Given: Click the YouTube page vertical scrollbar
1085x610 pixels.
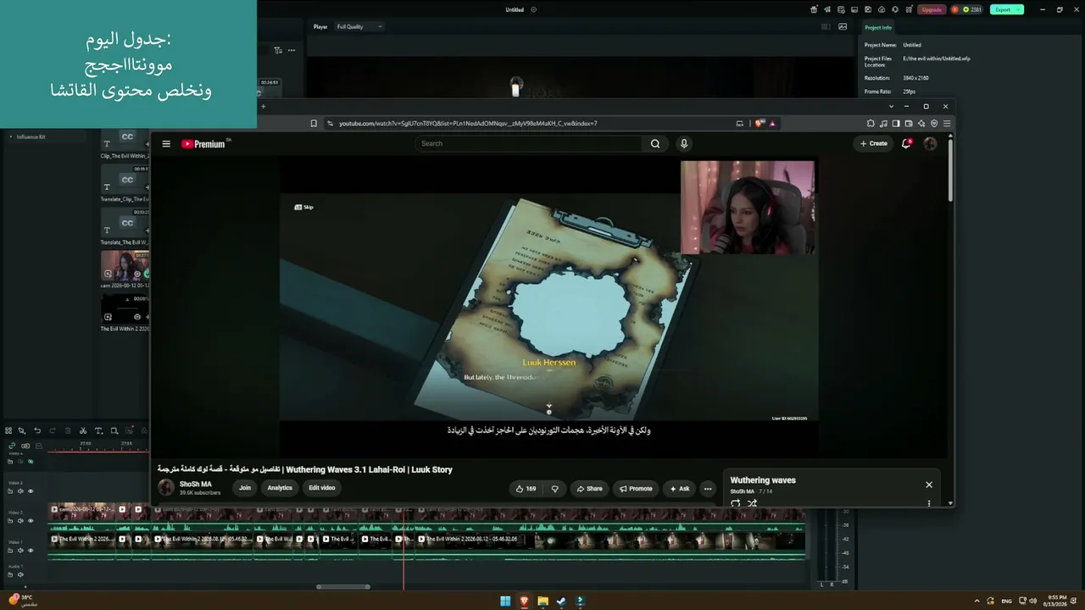Looking at the screenshot, I should click(950, 169).
